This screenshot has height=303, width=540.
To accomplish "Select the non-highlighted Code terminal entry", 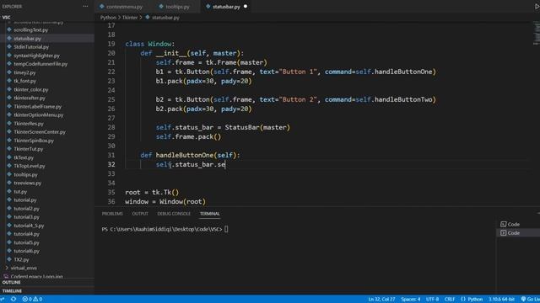I will pos(518,224).
